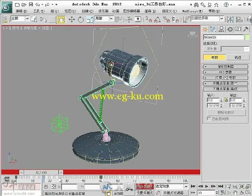Toggle the Angle Snap button

(x=157, y=19)
